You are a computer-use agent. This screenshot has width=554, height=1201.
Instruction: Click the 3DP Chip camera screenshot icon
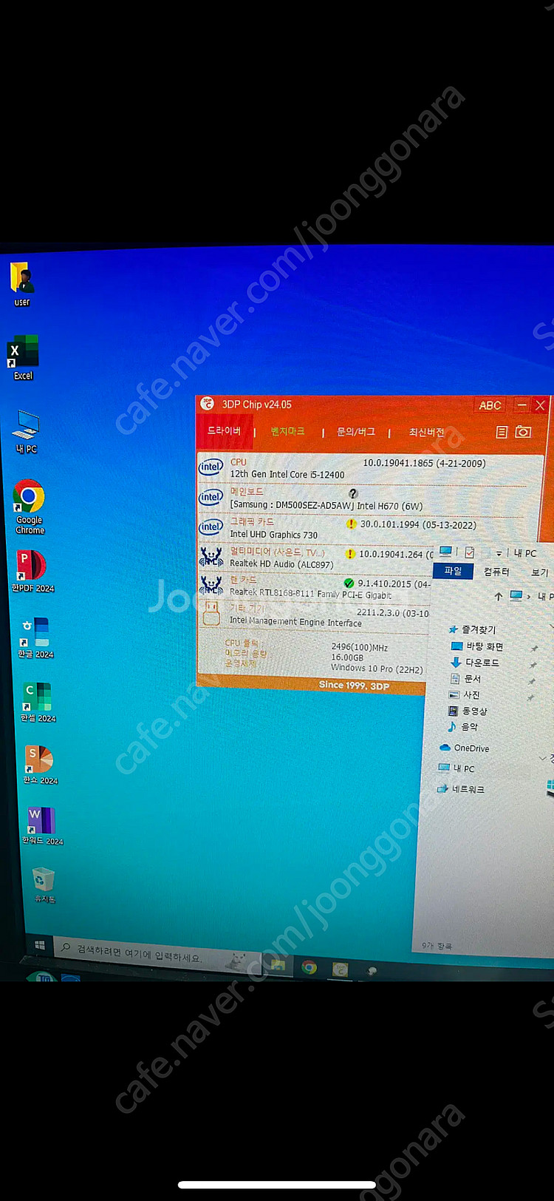coord(523,431)
